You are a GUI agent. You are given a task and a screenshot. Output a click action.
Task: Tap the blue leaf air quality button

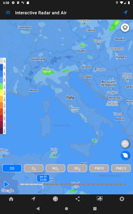pos(125,155)
